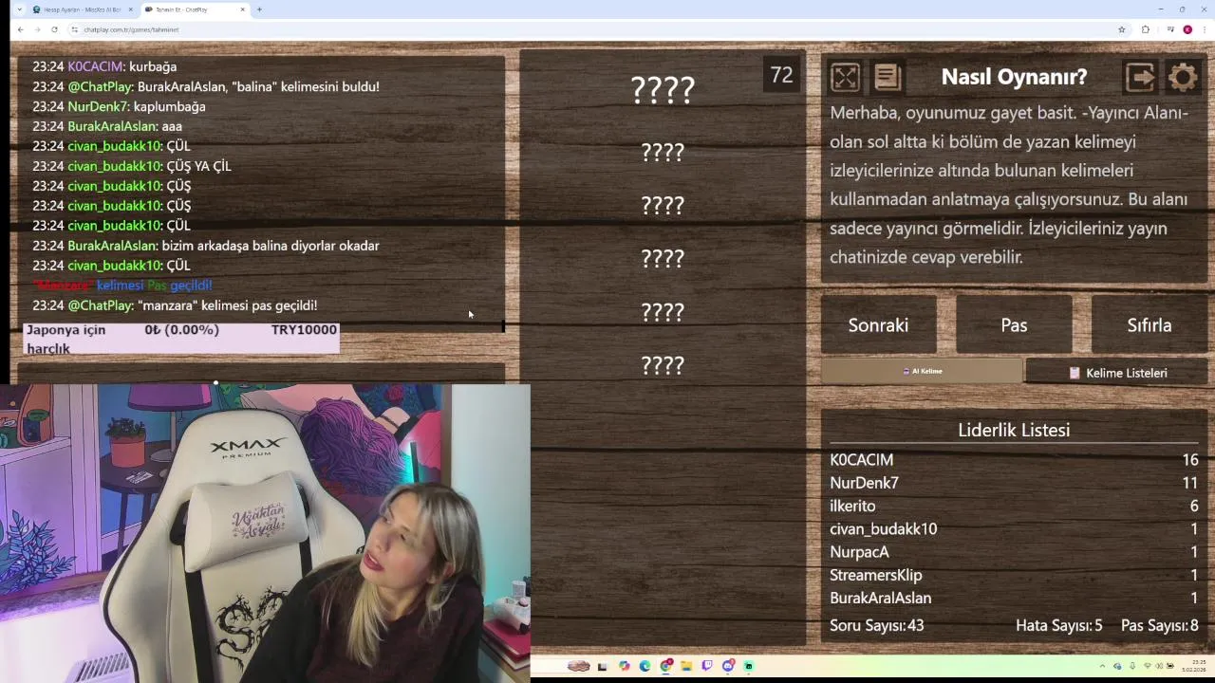Expand the browser tab search dropdown
This screenshot has height=683, width=1215.
pyautogui.click(x=19, y=9)
